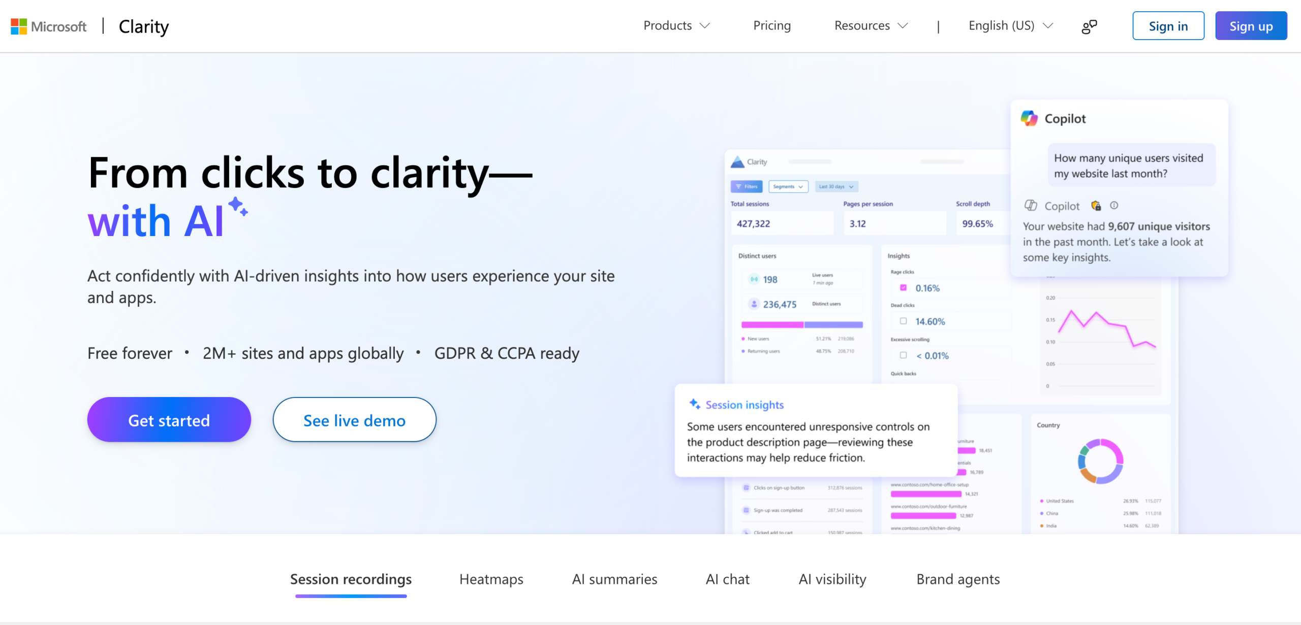Click the Session insights sparkle icon
Screen dimensions: 1301x625
[x=695, y=404]
